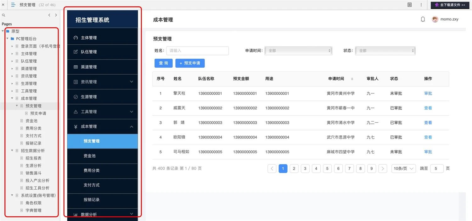This screenshot has width=472, height=221.
Task: Click the + 预支申请 button
Action: tap(190, 63)
